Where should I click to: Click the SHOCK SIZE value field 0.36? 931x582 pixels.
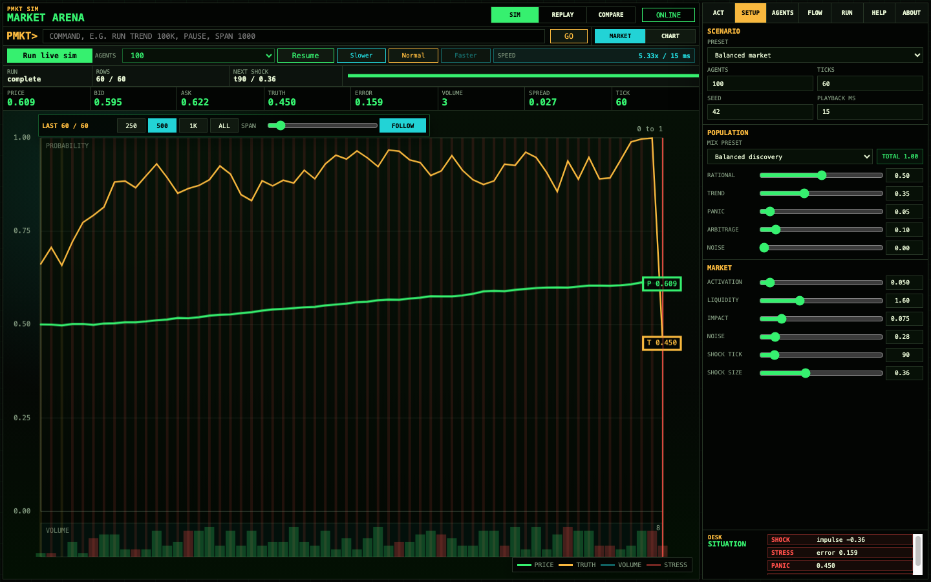pyautogui.click(x=904, y=373)
